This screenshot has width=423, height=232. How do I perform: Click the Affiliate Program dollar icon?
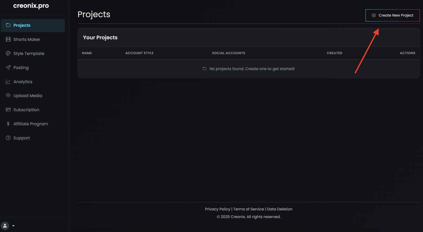coord(8,124)
